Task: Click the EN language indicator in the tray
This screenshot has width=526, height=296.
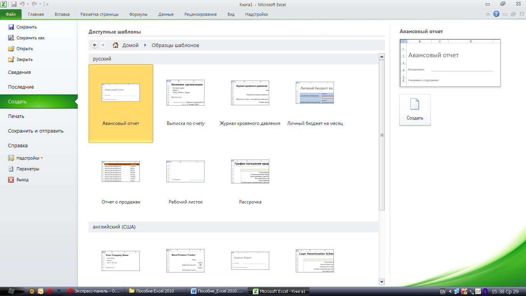Action: pyautogui.click(x=443, y=291)
